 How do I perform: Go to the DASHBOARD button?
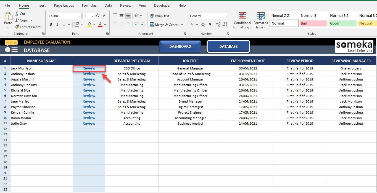click(x=180, y=46)
